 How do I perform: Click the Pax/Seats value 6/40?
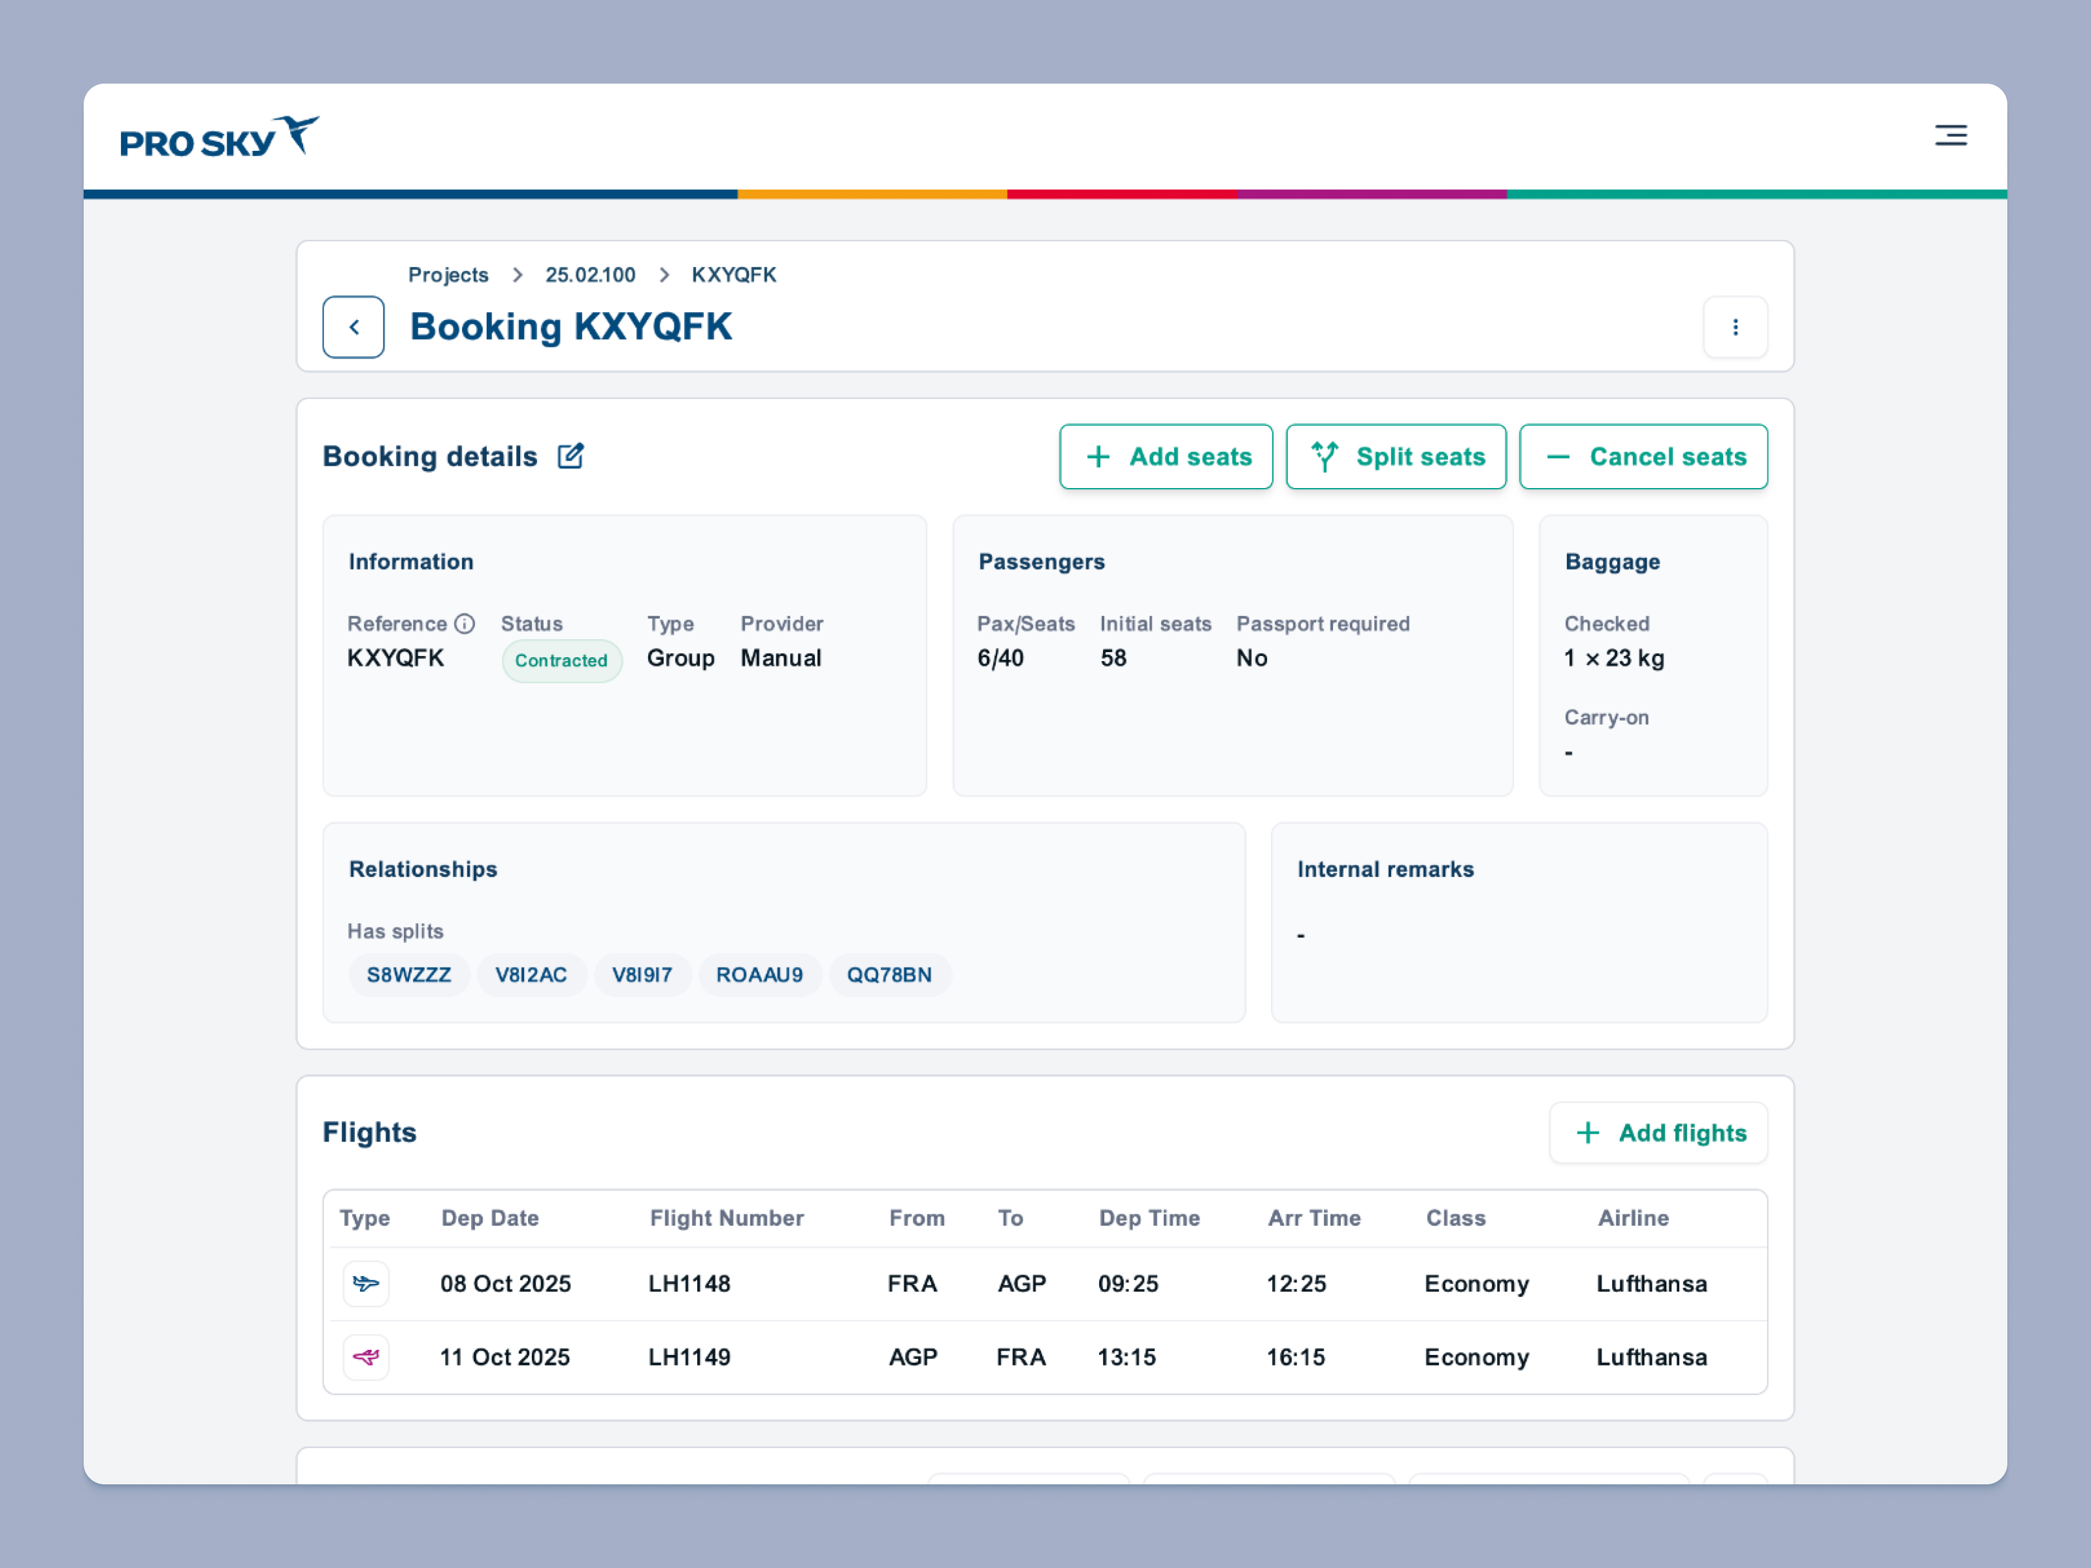point(1000,658)
